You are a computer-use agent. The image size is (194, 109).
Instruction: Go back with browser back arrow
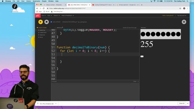click(37, 8)
